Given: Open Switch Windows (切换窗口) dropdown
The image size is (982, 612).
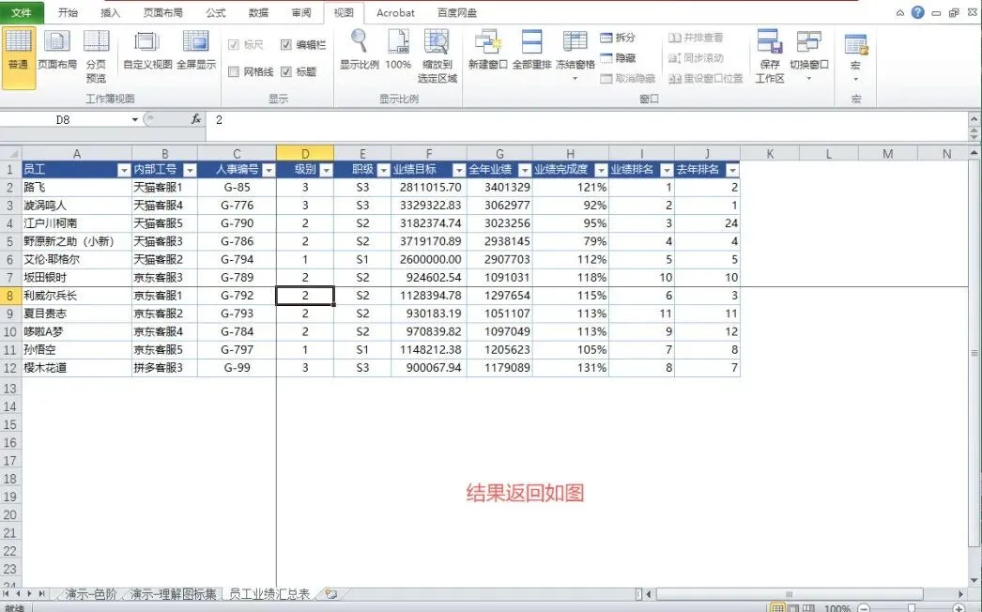Looking at the screenshot, I should click(808, 55).
